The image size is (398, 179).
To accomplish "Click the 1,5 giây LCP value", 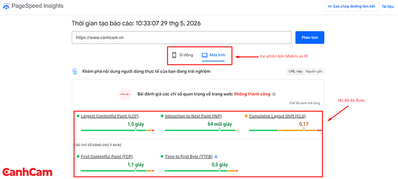I will [x=136, y=124].
